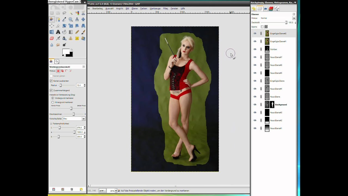Select the Ellipse Select tool
348x196 pixels.
coord(58,13)
